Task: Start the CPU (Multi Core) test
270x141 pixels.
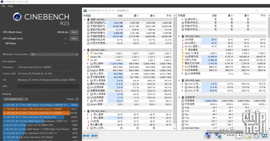Action: 74,32
